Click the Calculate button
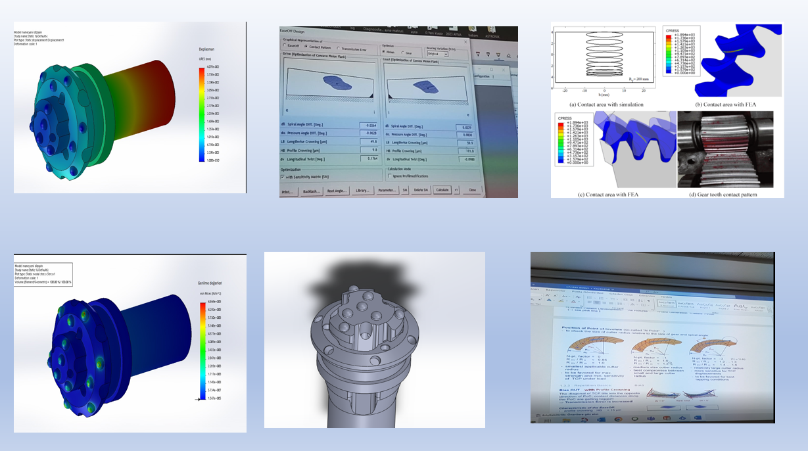The image size is (808, 451). (442, 190)
